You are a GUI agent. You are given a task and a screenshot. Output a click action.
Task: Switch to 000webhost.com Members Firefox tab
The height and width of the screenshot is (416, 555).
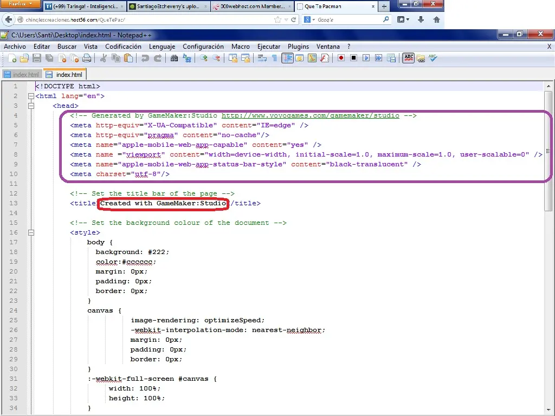(x=253, y=6)
